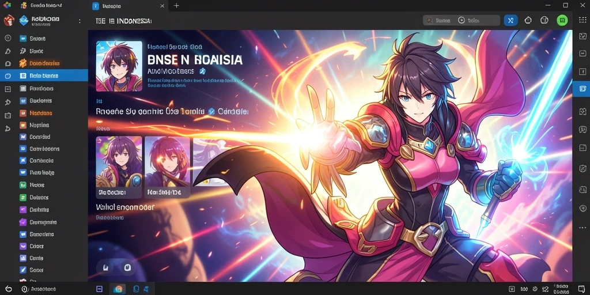This screenshot has width=590, height=295.
Task: Open the list row with orange star-shaped icon
Action: [44, 63]
